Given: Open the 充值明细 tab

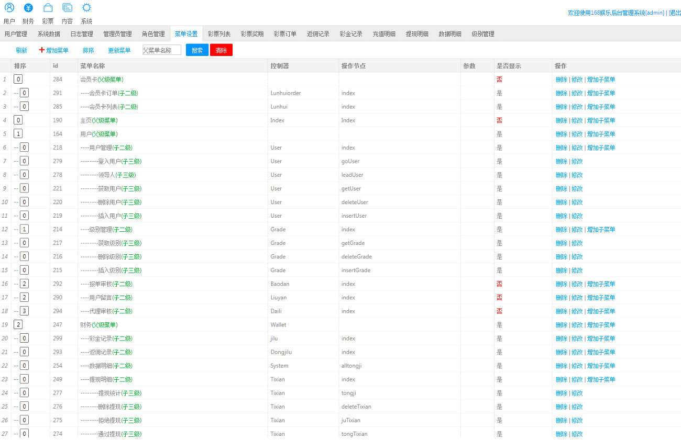Looking at the screenshot, I should tap(384, 34).
